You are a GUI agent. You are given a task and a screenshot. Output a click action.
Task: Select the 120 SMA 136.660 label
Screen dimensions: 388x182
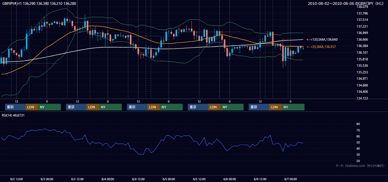click(322, 39)
